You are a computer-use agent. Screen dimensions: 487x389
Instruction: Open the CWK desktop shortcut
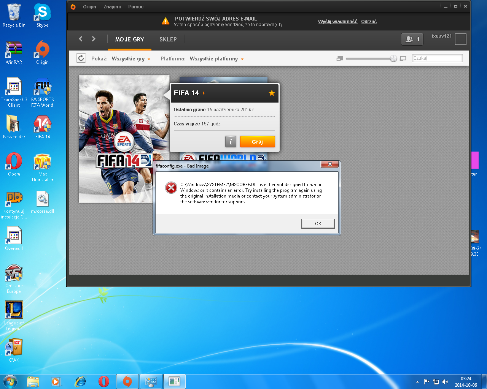pos(14,351)
